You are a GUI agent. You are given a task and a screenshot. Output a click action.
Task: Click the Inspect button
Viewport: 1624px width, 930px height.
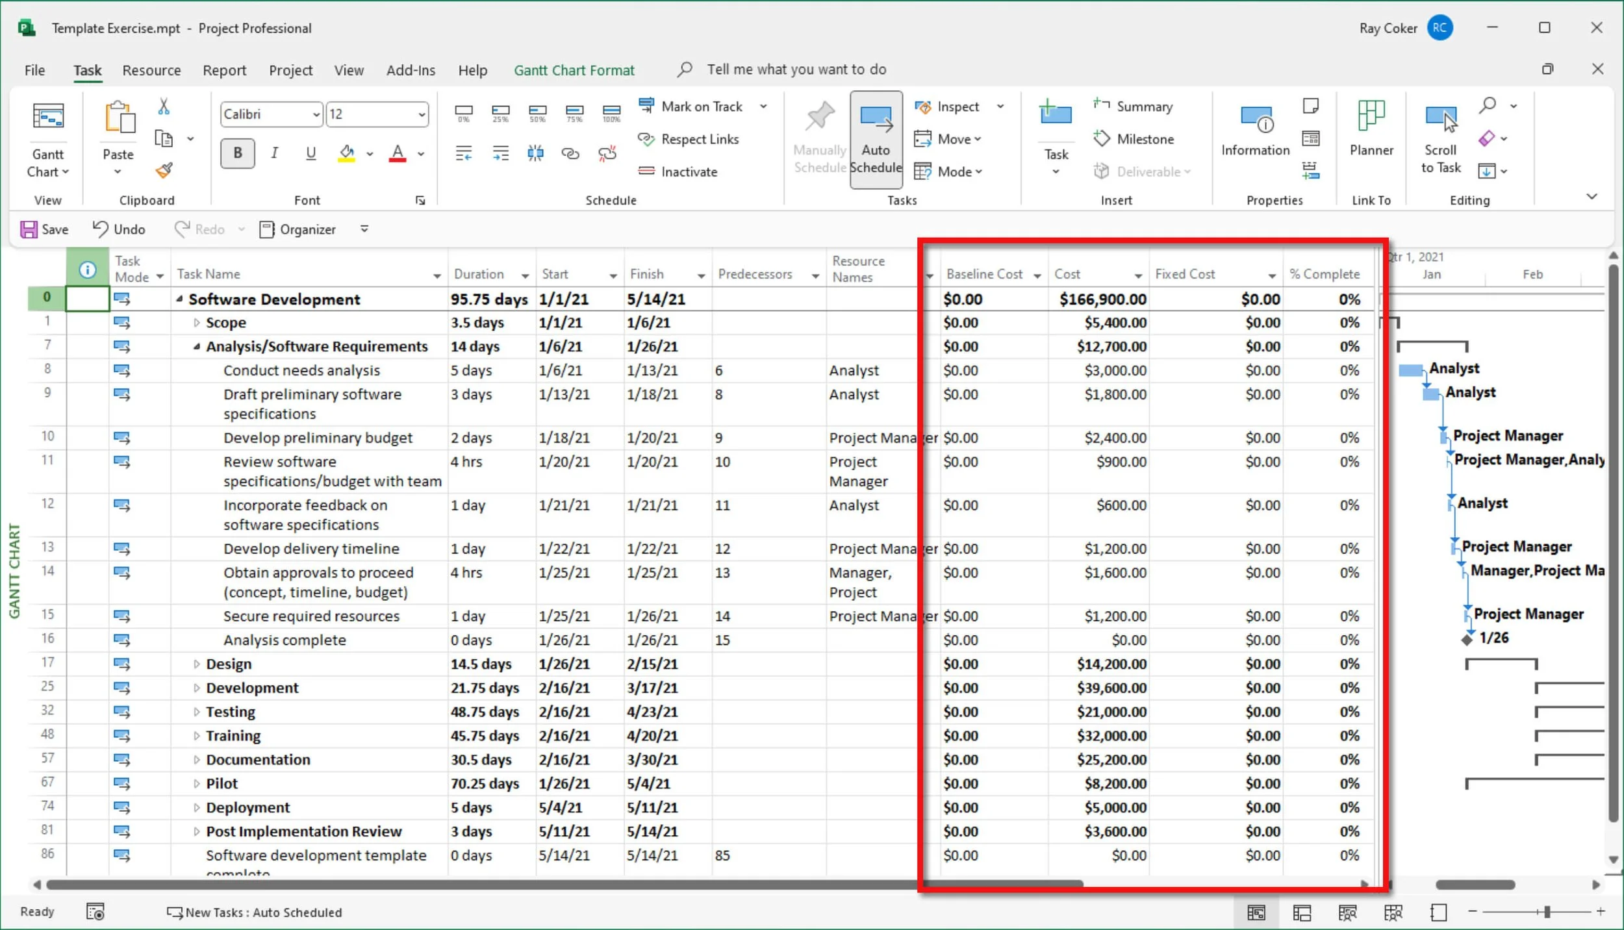[x=947, y=107]
